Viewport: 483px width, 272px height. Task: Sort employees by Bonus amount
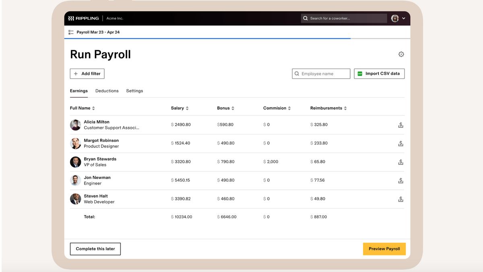point(233,108)
